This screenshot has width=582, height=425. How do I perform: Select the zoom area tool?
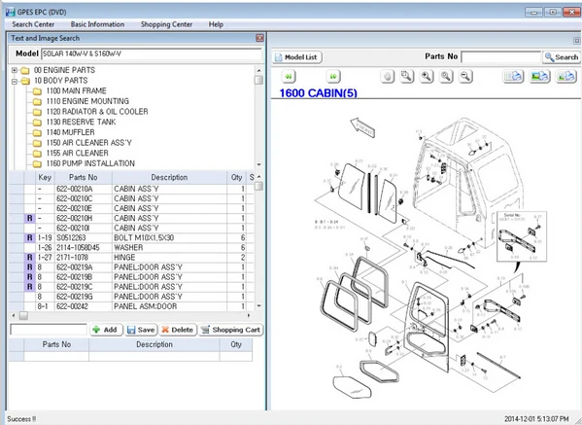tap(407, 77)
